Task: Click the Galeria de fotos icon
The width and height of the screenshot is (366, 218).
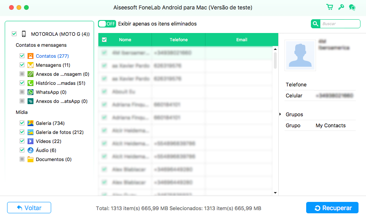Action: pyautogui.click(x=30, y=132)
